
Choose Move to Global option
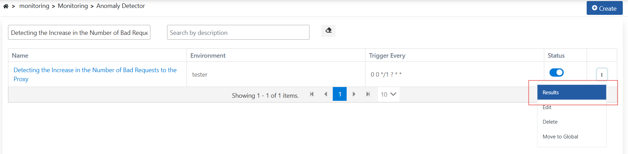click(560, 137)
